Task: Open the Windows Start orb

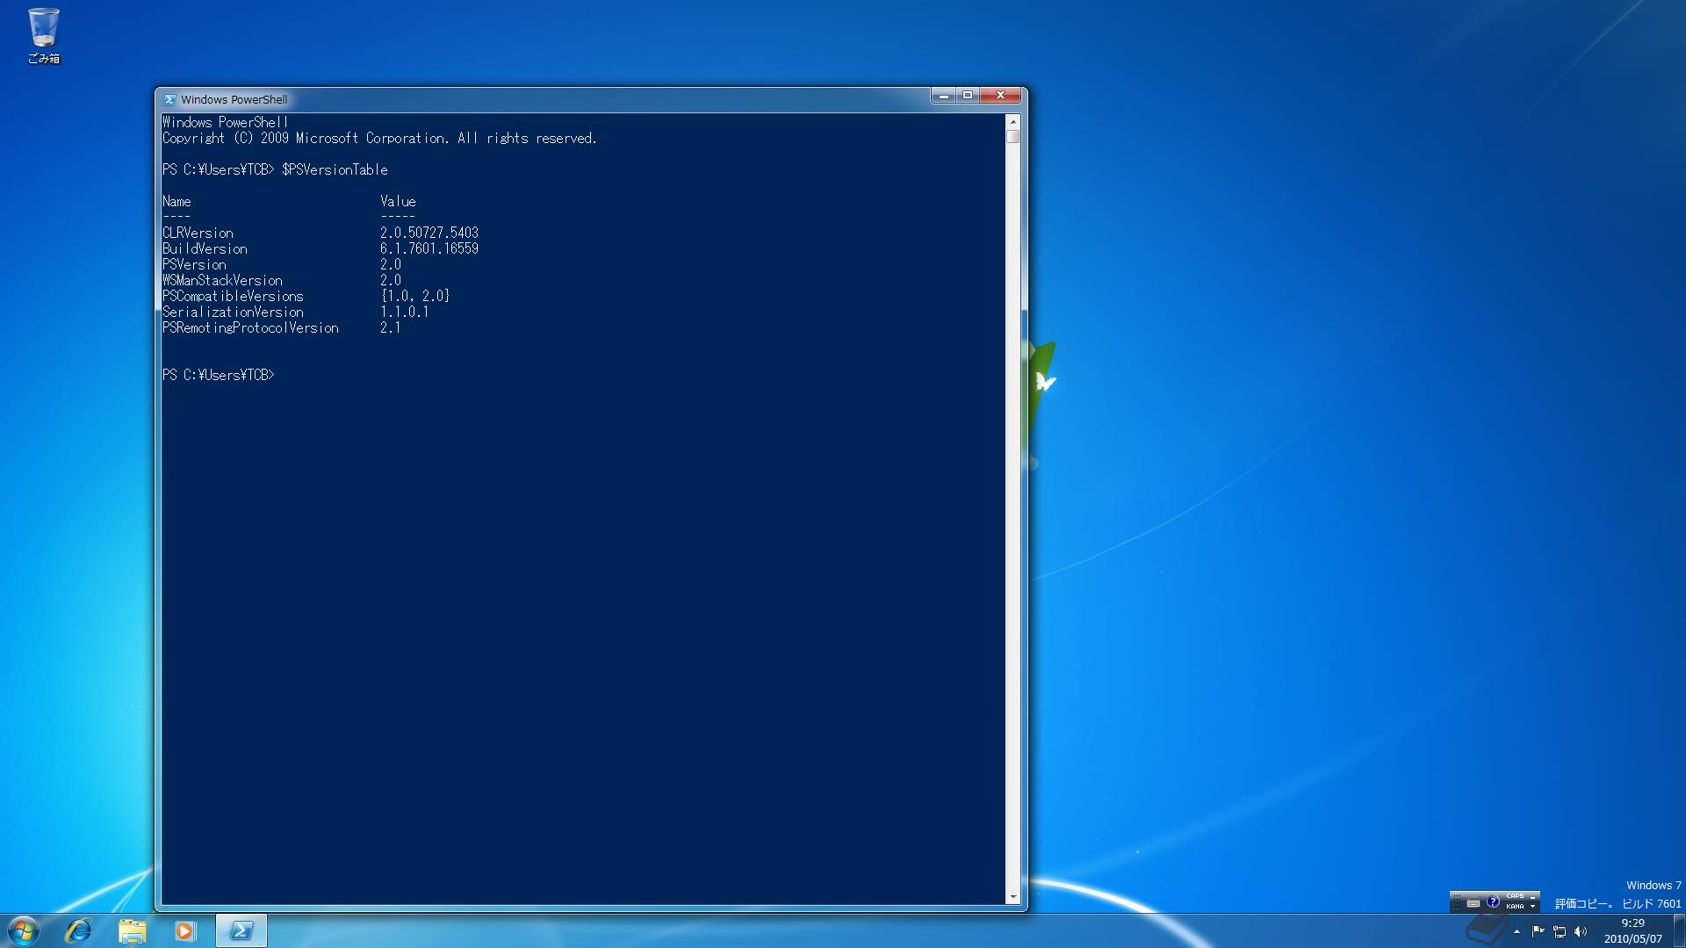Action: tap(24, 930)
